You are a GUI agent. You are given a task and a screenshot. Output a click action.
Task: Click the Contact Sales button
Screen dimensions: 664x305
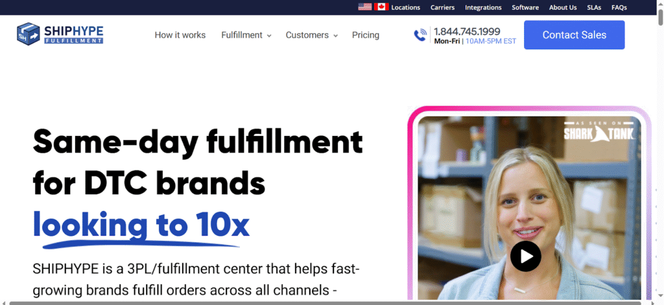pos(575,35)
